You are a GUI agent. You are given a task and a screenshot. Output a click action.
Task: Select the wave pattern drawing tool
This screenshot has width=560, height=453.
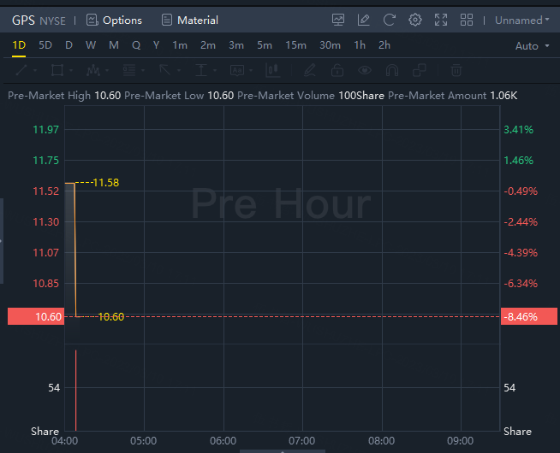[x=92, y=70]
